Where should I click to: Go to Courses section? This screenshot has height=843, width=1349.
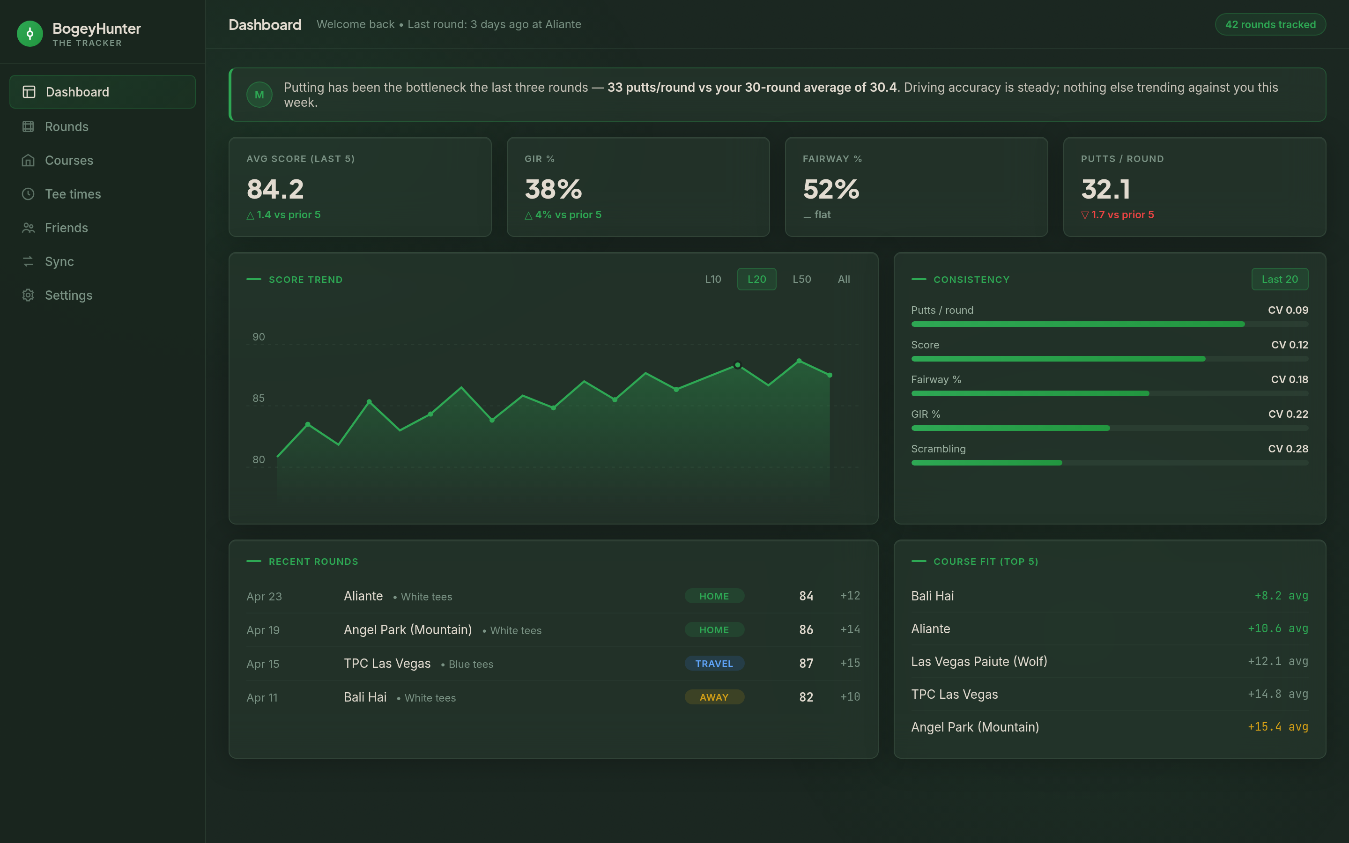click(103, 161)
